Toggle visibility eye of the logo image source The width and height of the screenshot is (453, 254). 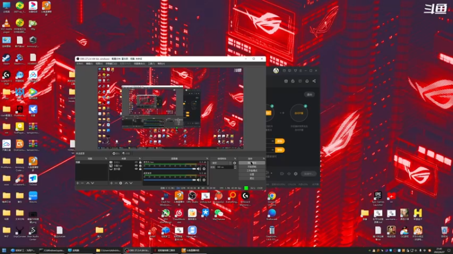click(x=136, y=165)
